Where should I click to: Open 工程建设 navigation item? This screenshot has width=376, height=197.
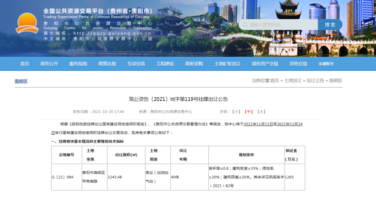165,64
